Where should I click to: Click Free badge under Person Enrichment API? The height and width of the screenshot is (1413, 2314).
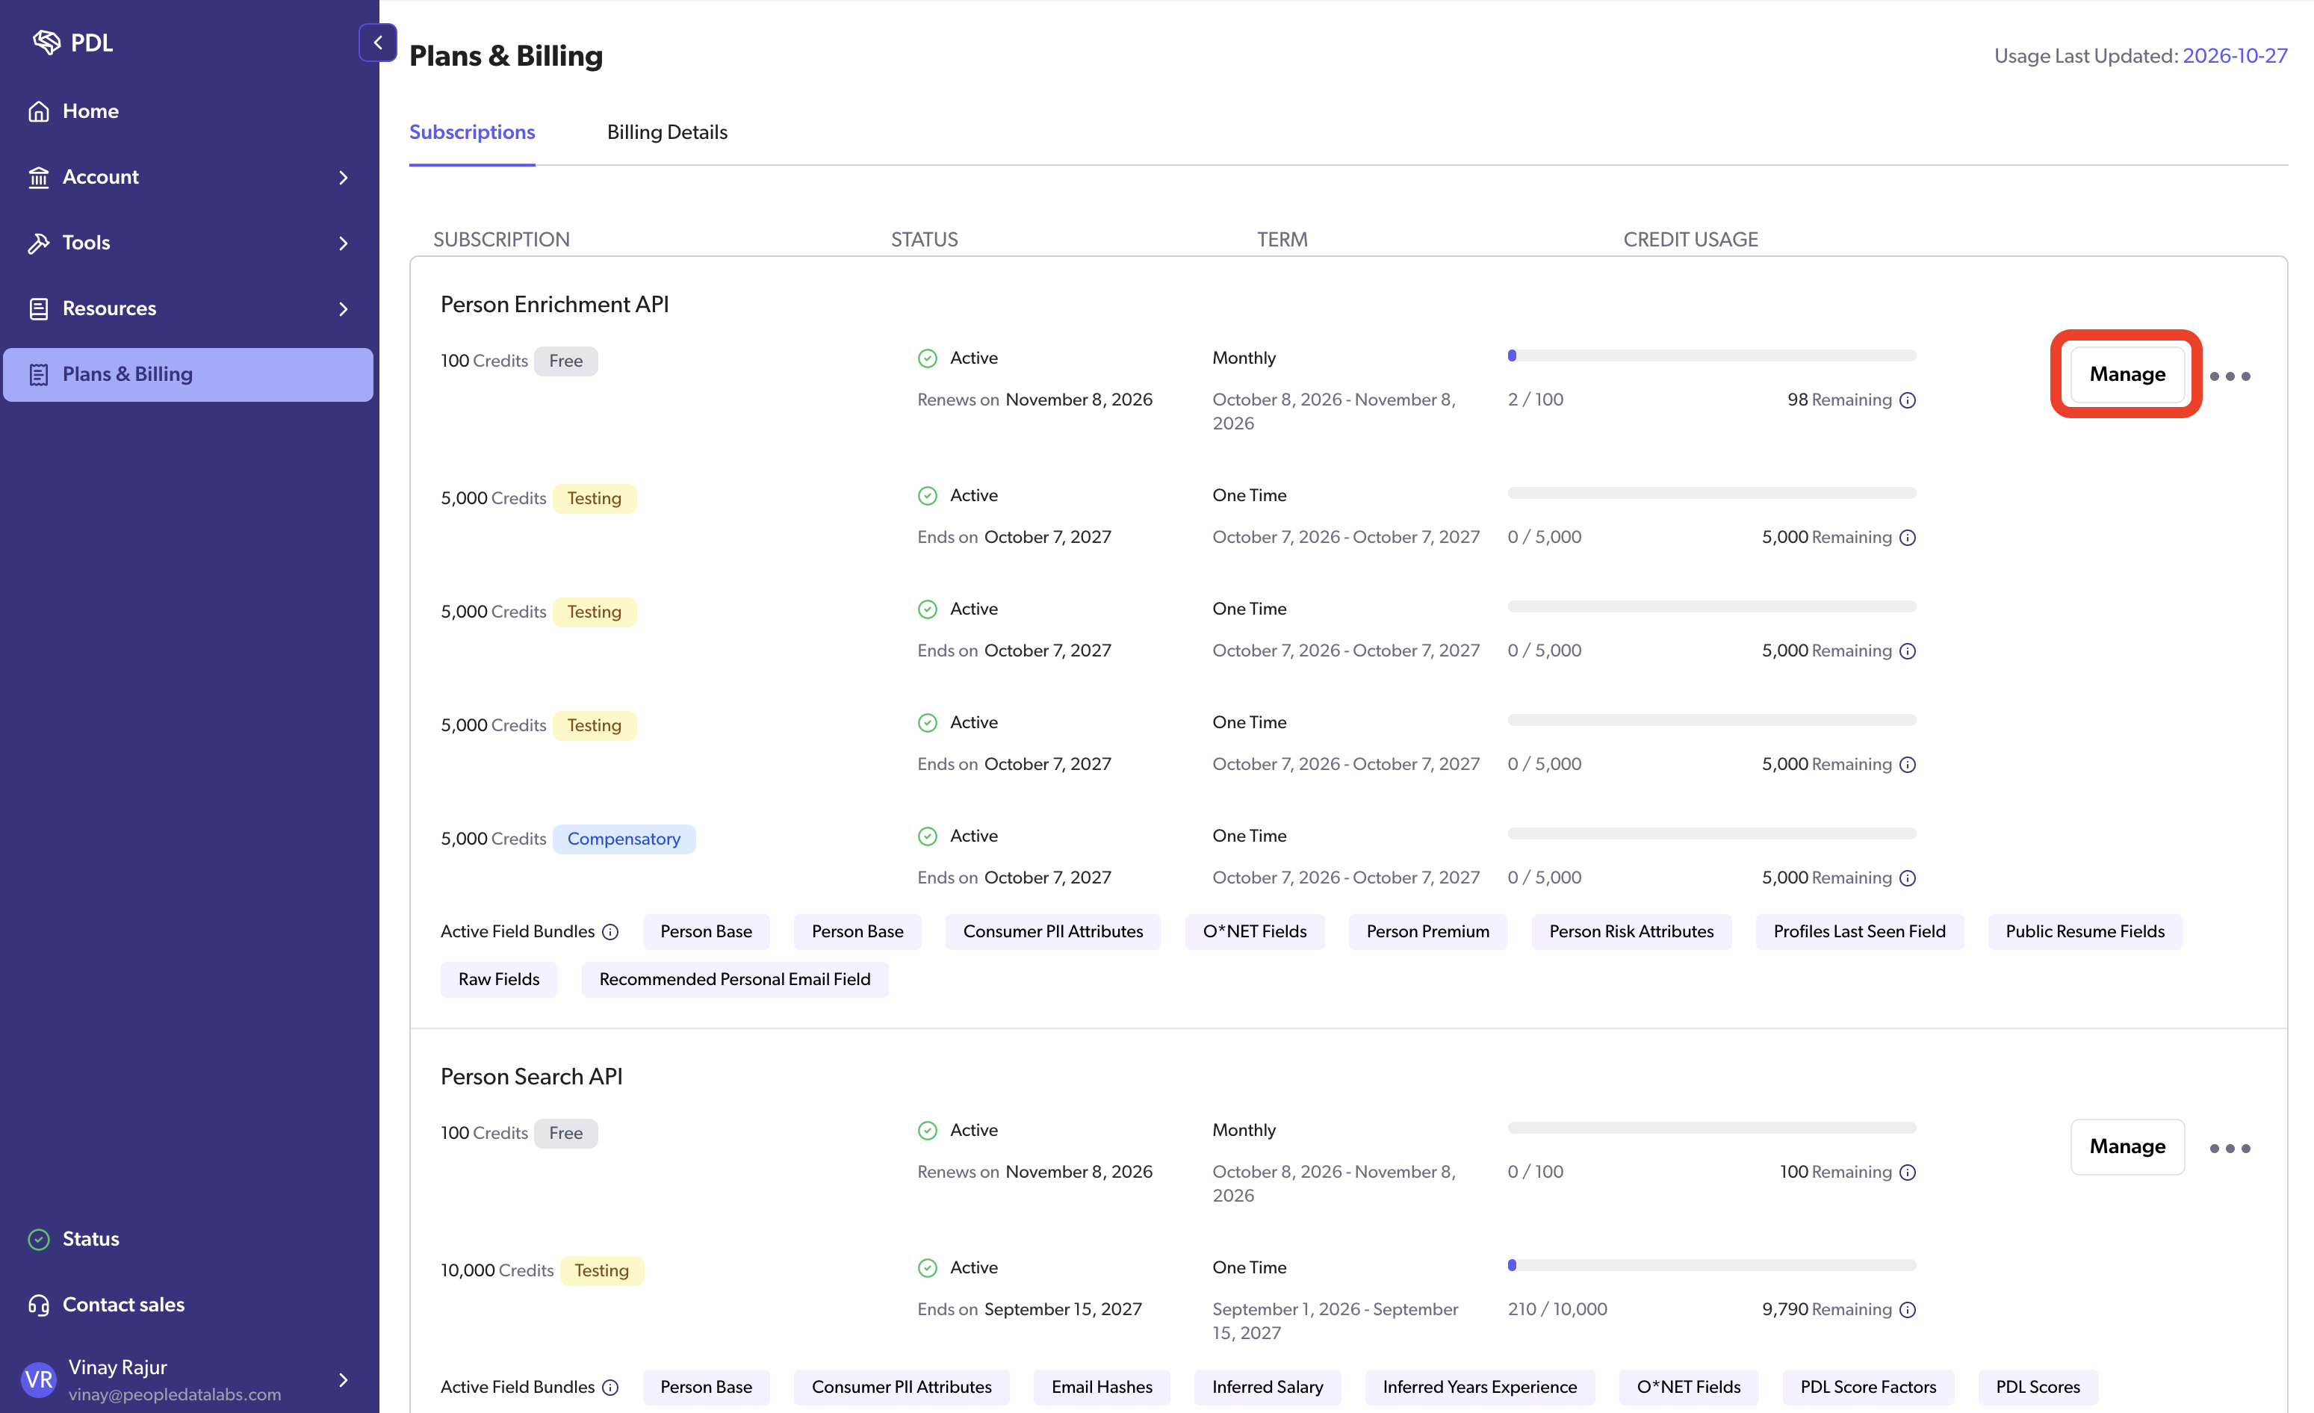[x=565, y=361]
